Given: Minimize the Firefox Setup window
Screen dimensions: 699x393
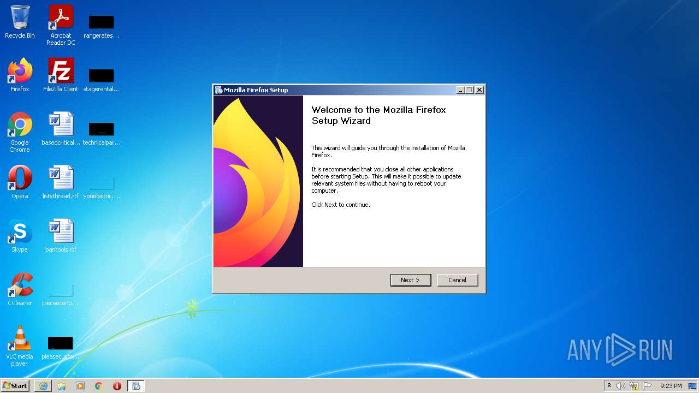Looking at the screenshot, I should click(x=460, y=90).
